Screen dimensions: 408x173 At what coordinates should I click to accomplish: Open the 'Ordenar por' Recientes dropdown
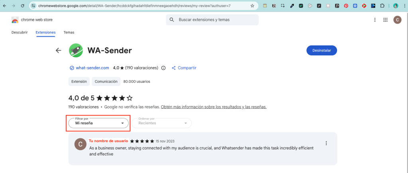coord(162,123)
